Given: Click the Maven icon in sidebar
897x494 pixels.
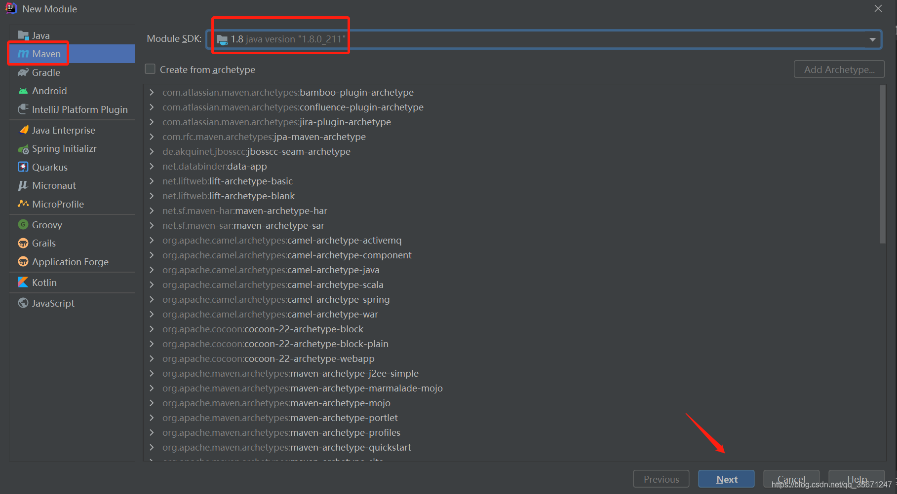Looking at the screenshot, I should pyautogui.click(x=23, y=54).
